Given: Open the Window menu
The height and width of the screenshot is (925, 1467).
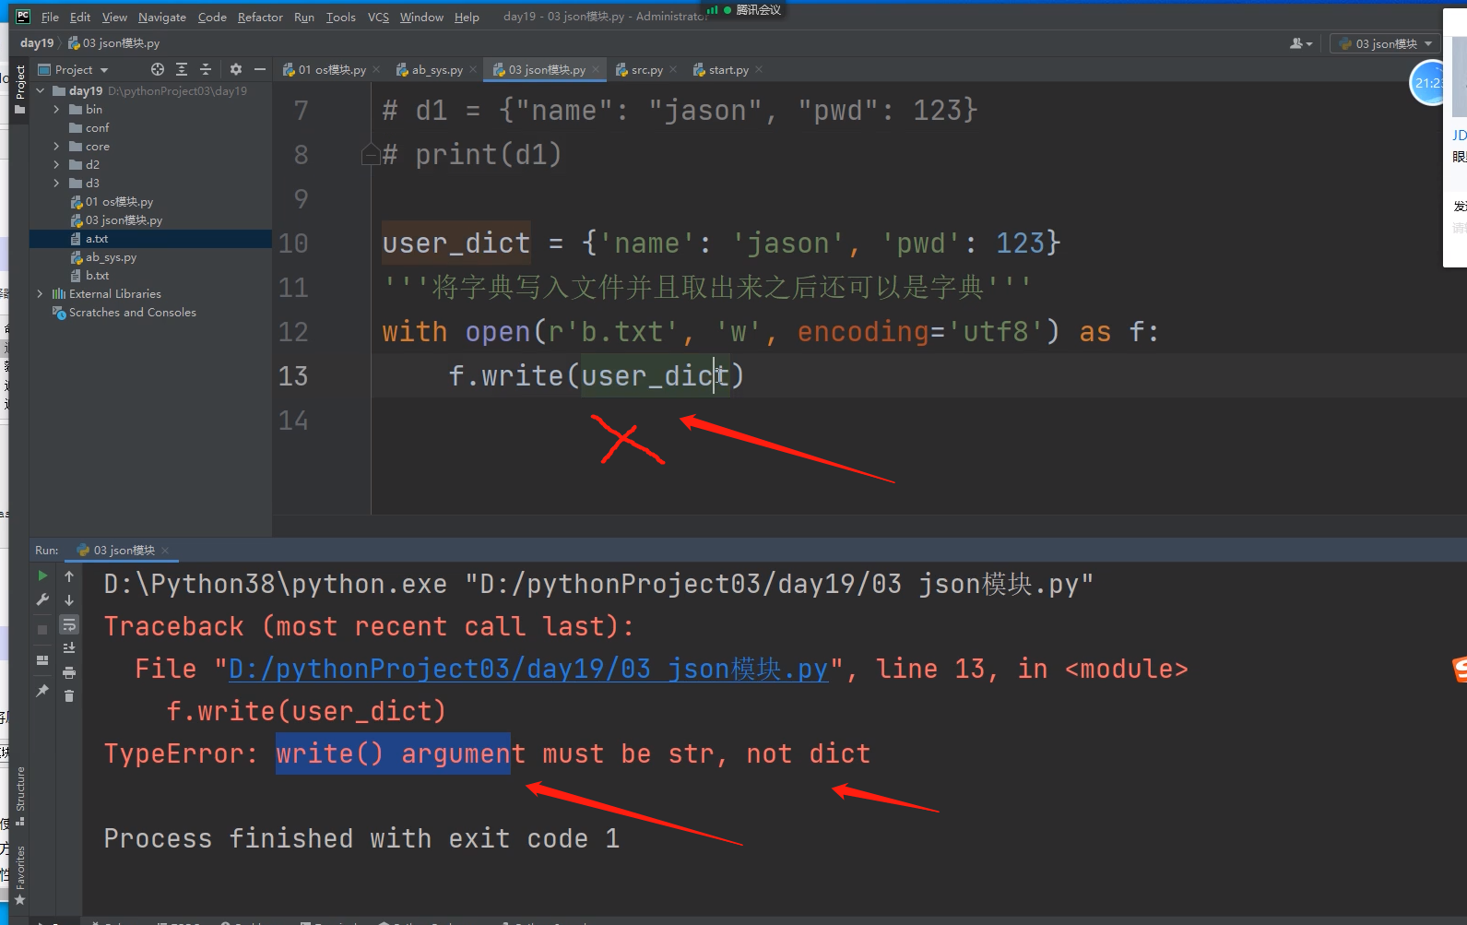Looking at the screenshot, I should 421,17.
